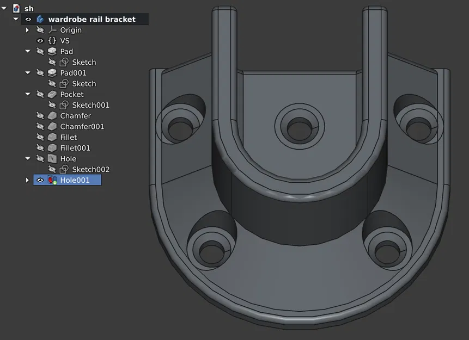Click the wardrobe rail bracket body icon
Image resolution: width=469 pixels, height=340 pixels.
pos(40,19)
